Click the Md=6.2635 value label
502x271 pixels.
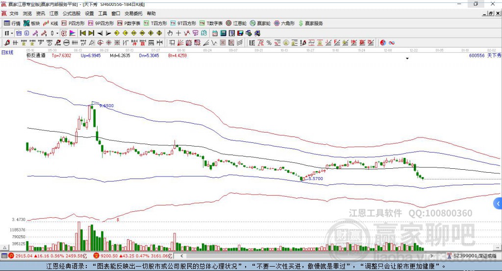(120, 56)
